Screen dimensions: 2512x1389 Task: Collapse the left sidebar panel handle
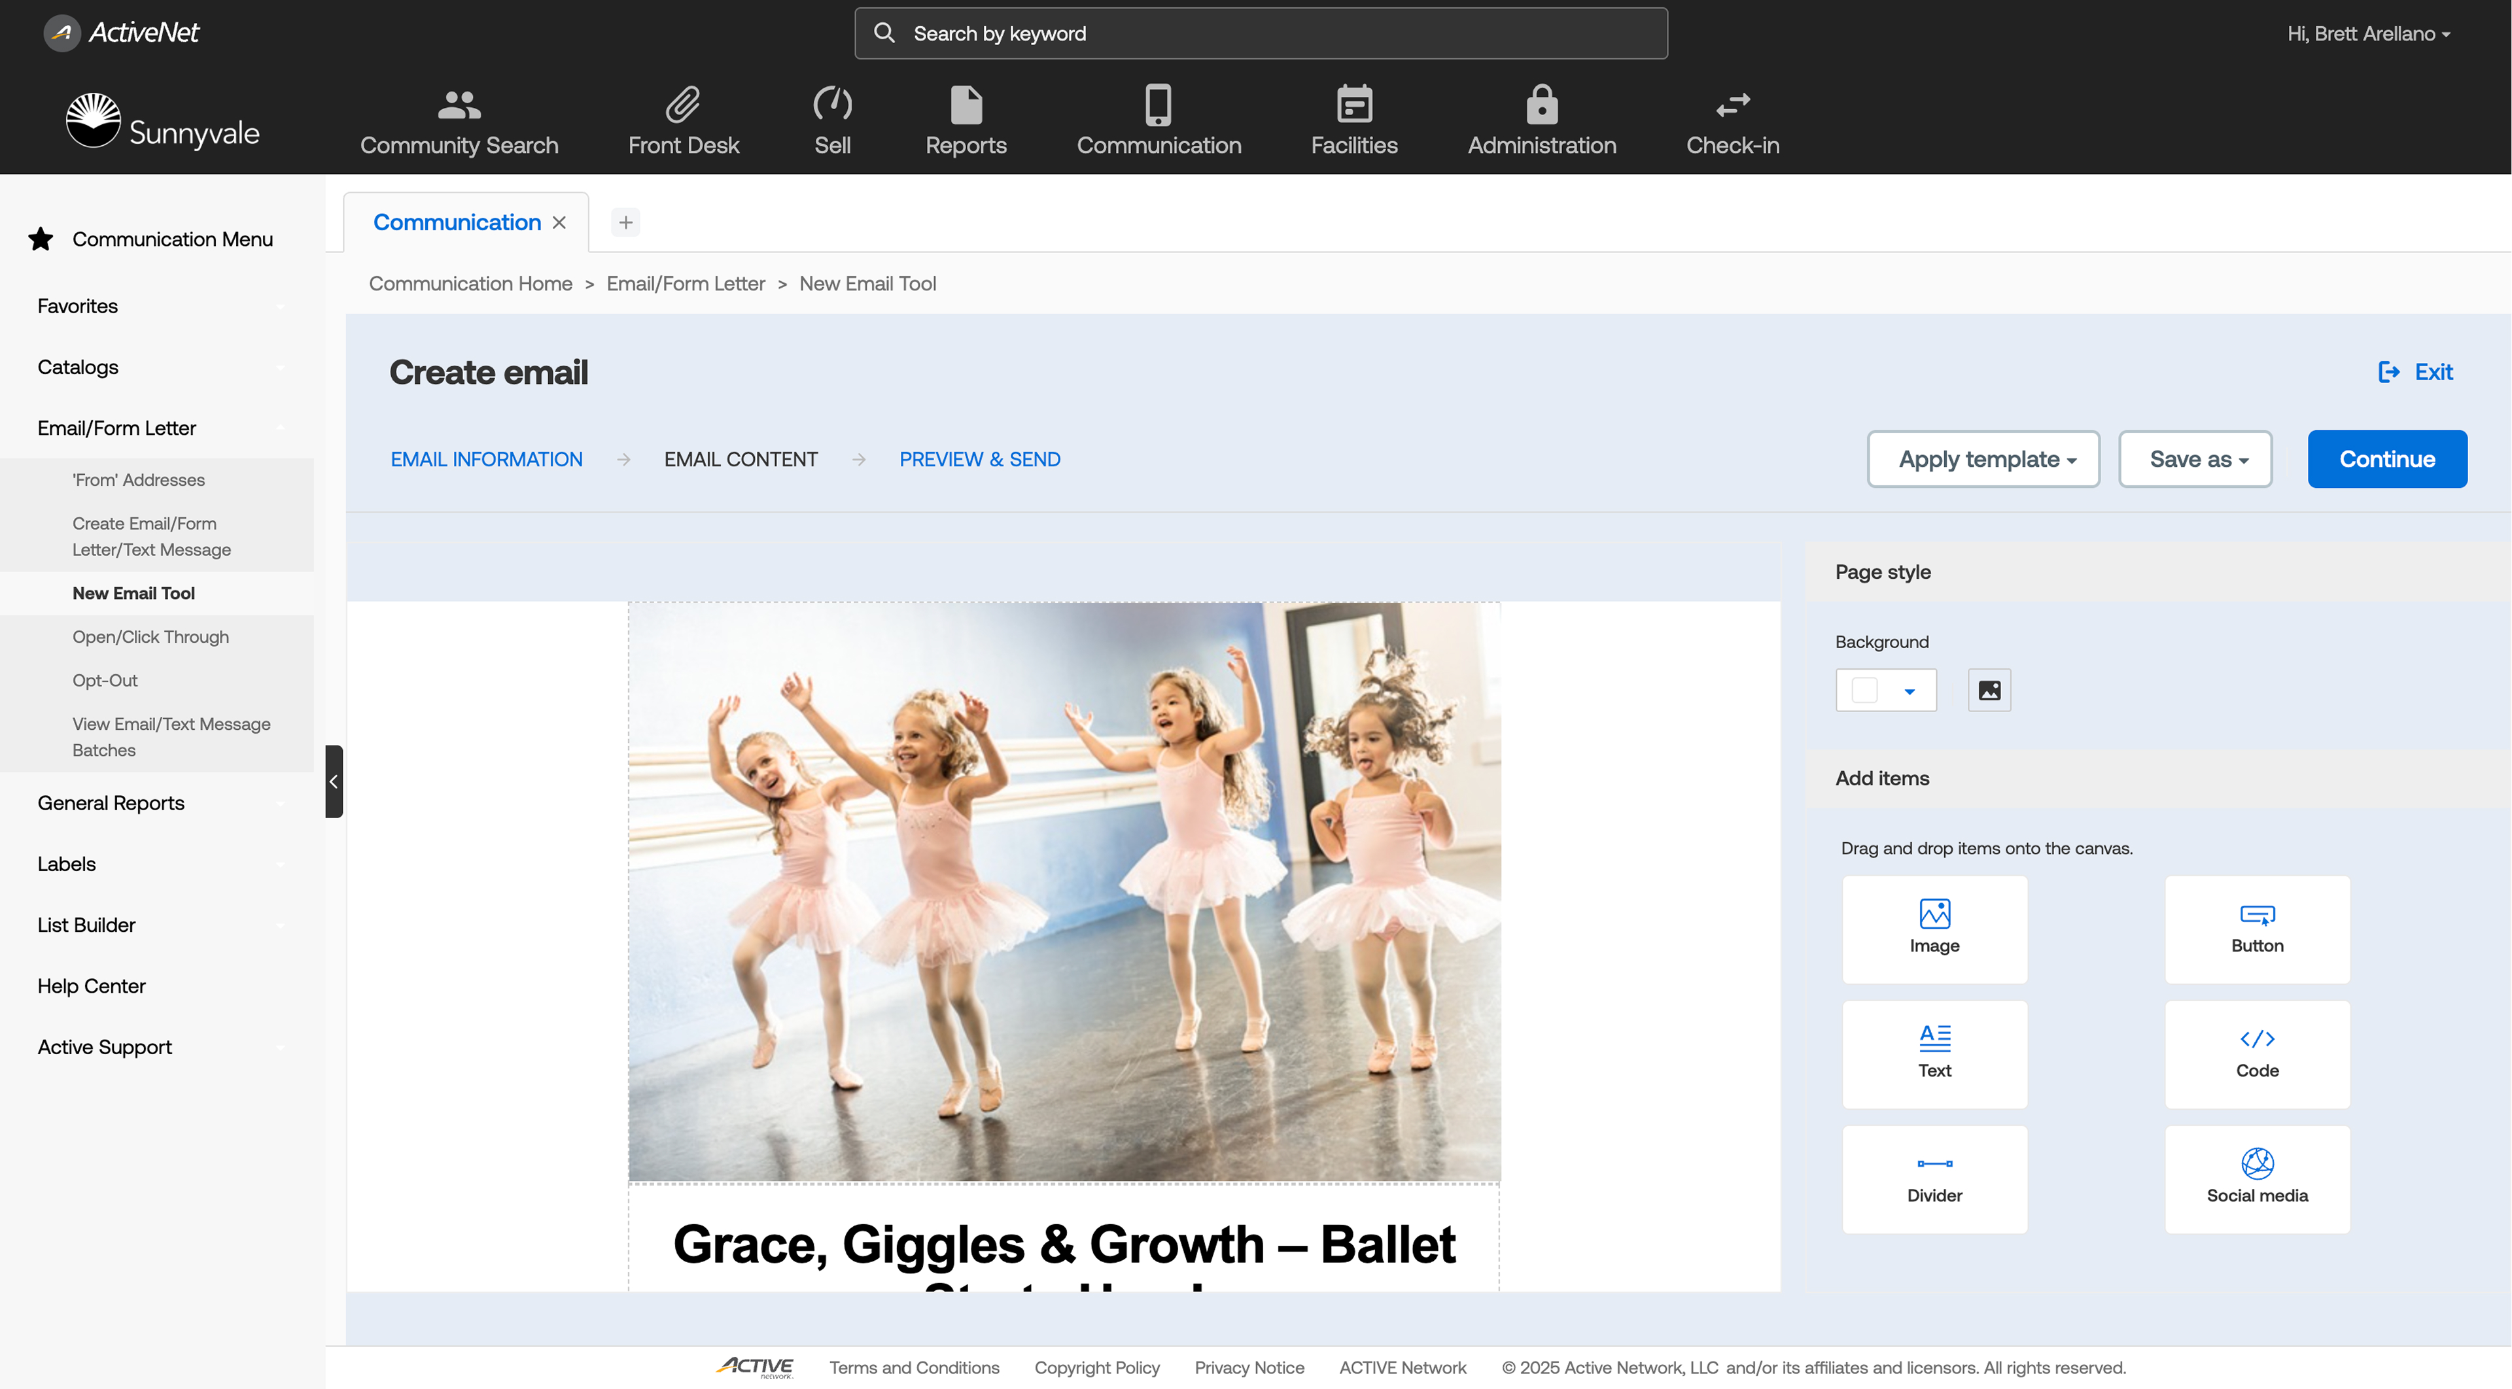point(334,781)
